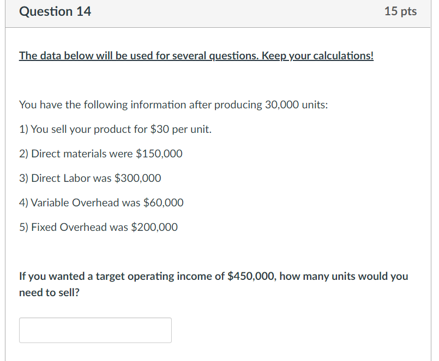Select the Direct materials line
The width and height of the screenshot is (439, 361).
[x=100, y=154]
